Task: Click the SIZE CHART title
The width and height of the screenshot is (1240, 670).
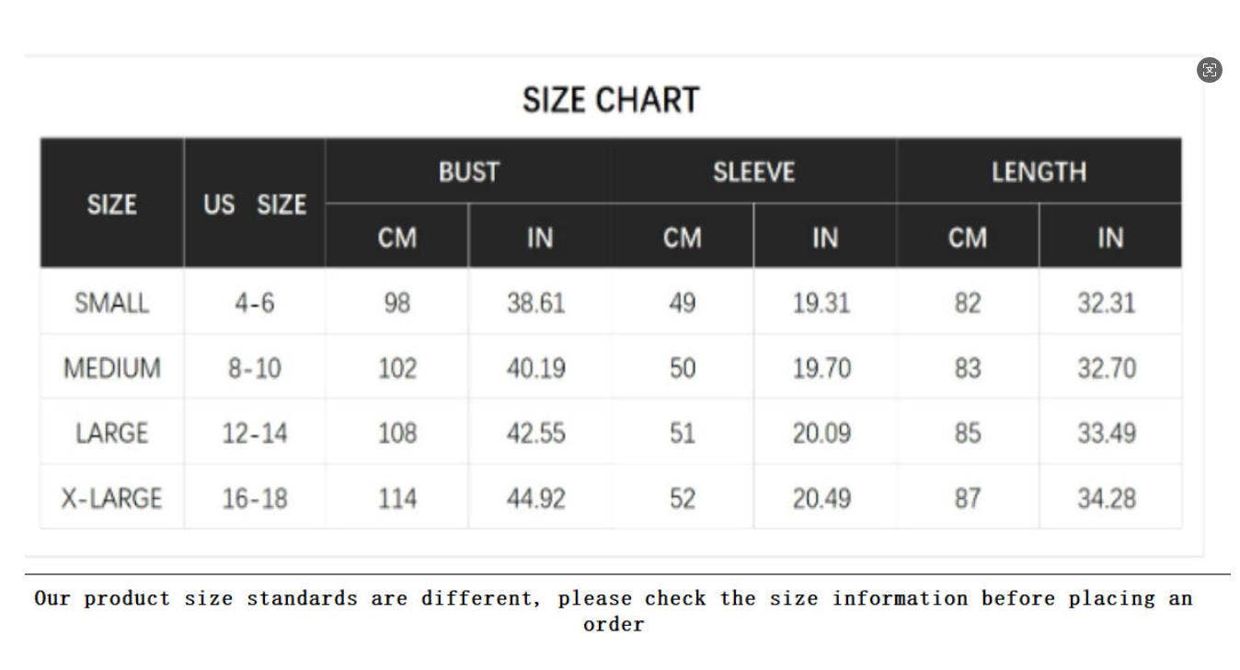Action: [611, 99]
